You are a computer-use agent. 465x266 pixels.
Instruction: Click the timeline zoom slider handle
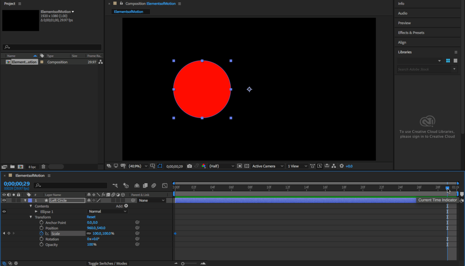(x=183, y=264)
